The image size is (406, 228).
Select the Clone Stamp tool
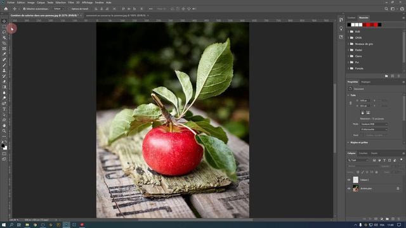[x=4, y=70]
